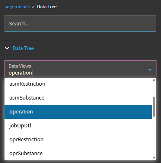Click the Data Tree section header label
161x163 pixels.
point(23,48)
